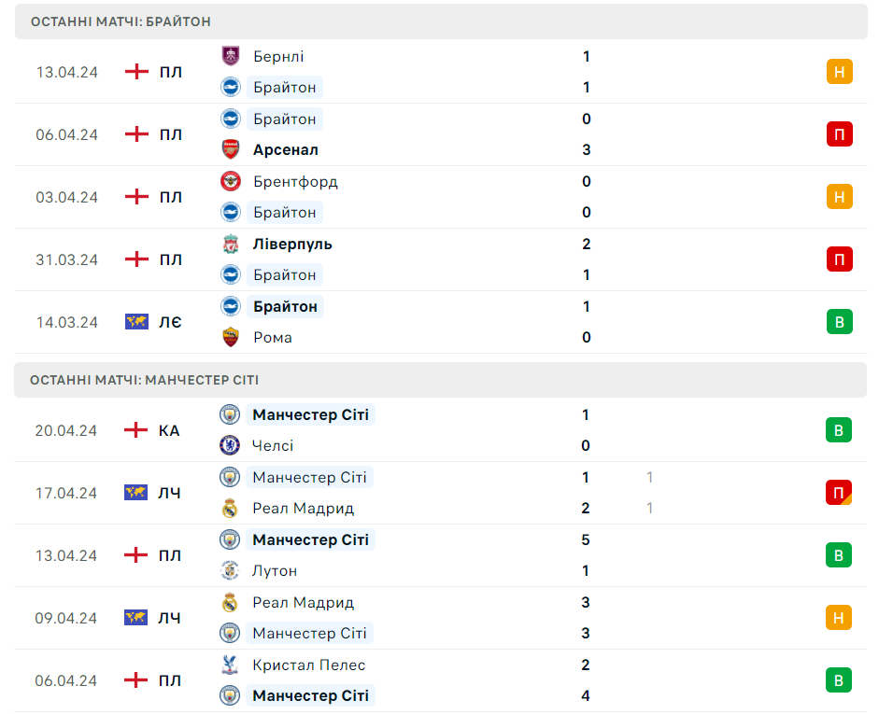Image resolution: width=879 pixels, height=714 pixels.
Task: Select the 'Останні матчі: Манчестер Сіті' section header
Action: [x=145, y=380]
